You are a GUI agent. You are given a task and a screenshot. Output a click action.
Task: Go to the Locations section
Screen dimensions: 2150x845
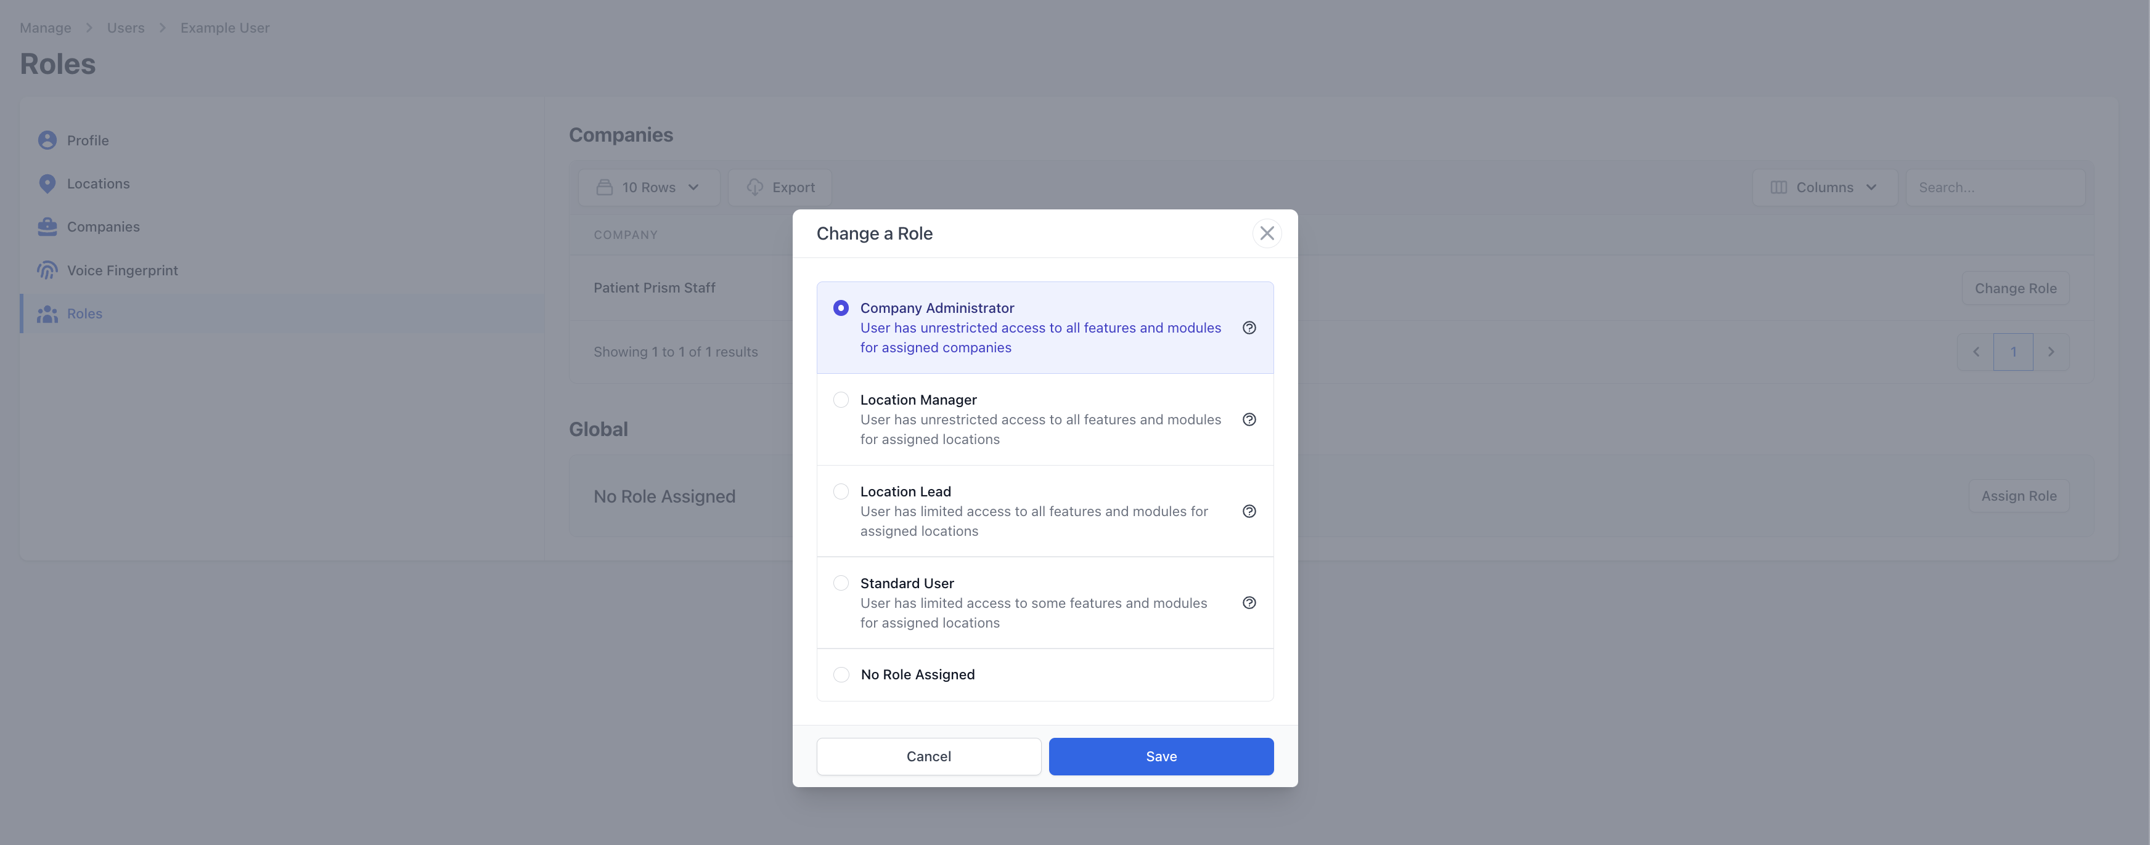click(284, 184)
